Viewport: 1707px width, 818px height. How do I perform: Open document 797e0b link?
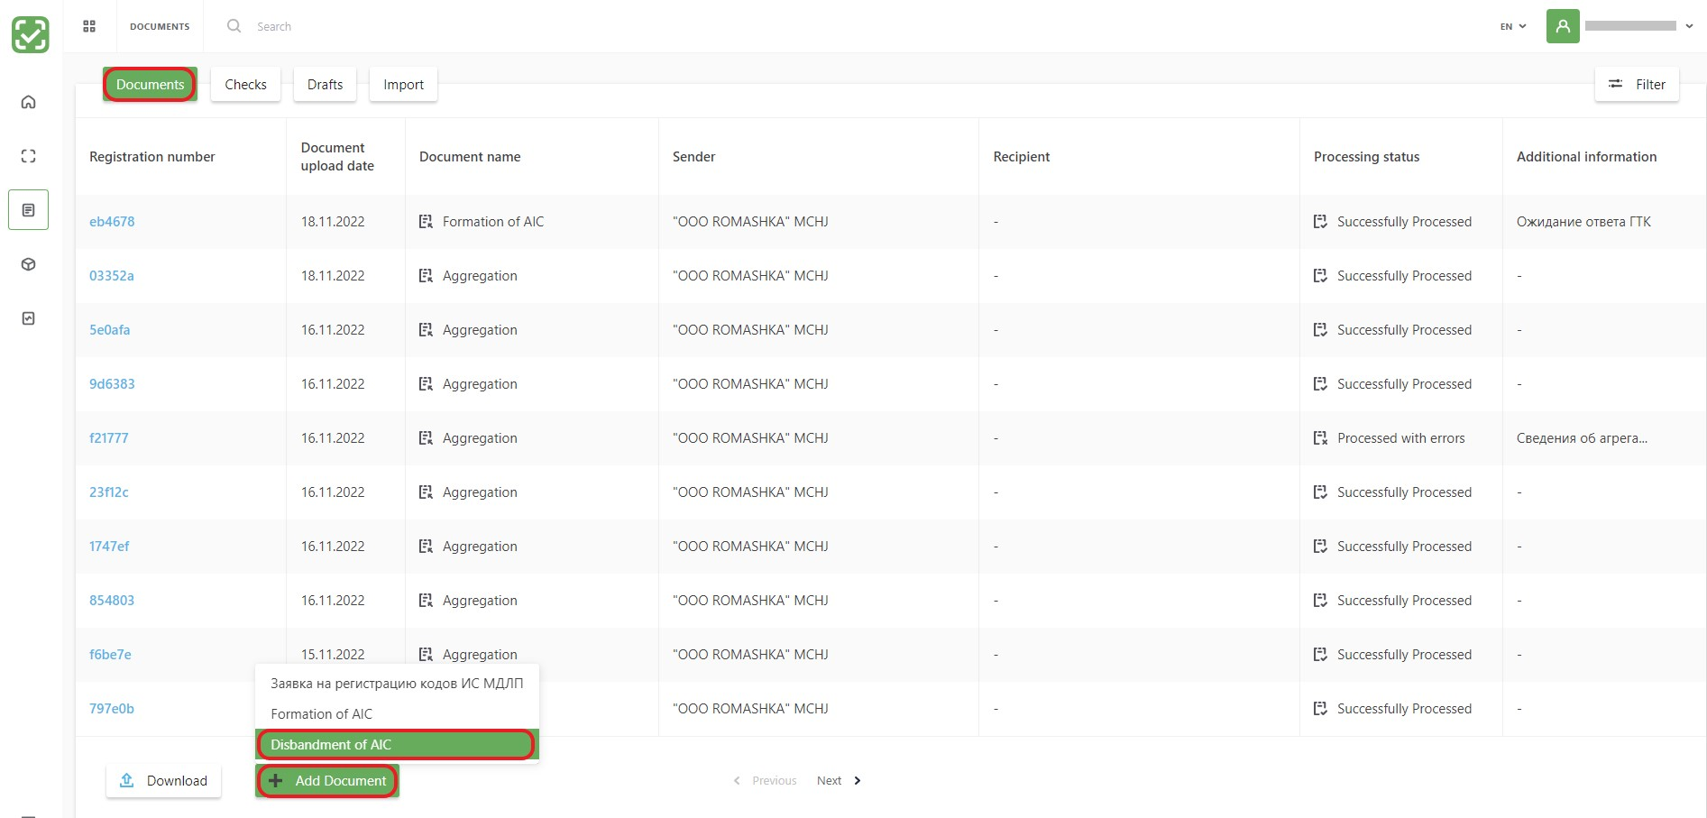tap(112, 709)
